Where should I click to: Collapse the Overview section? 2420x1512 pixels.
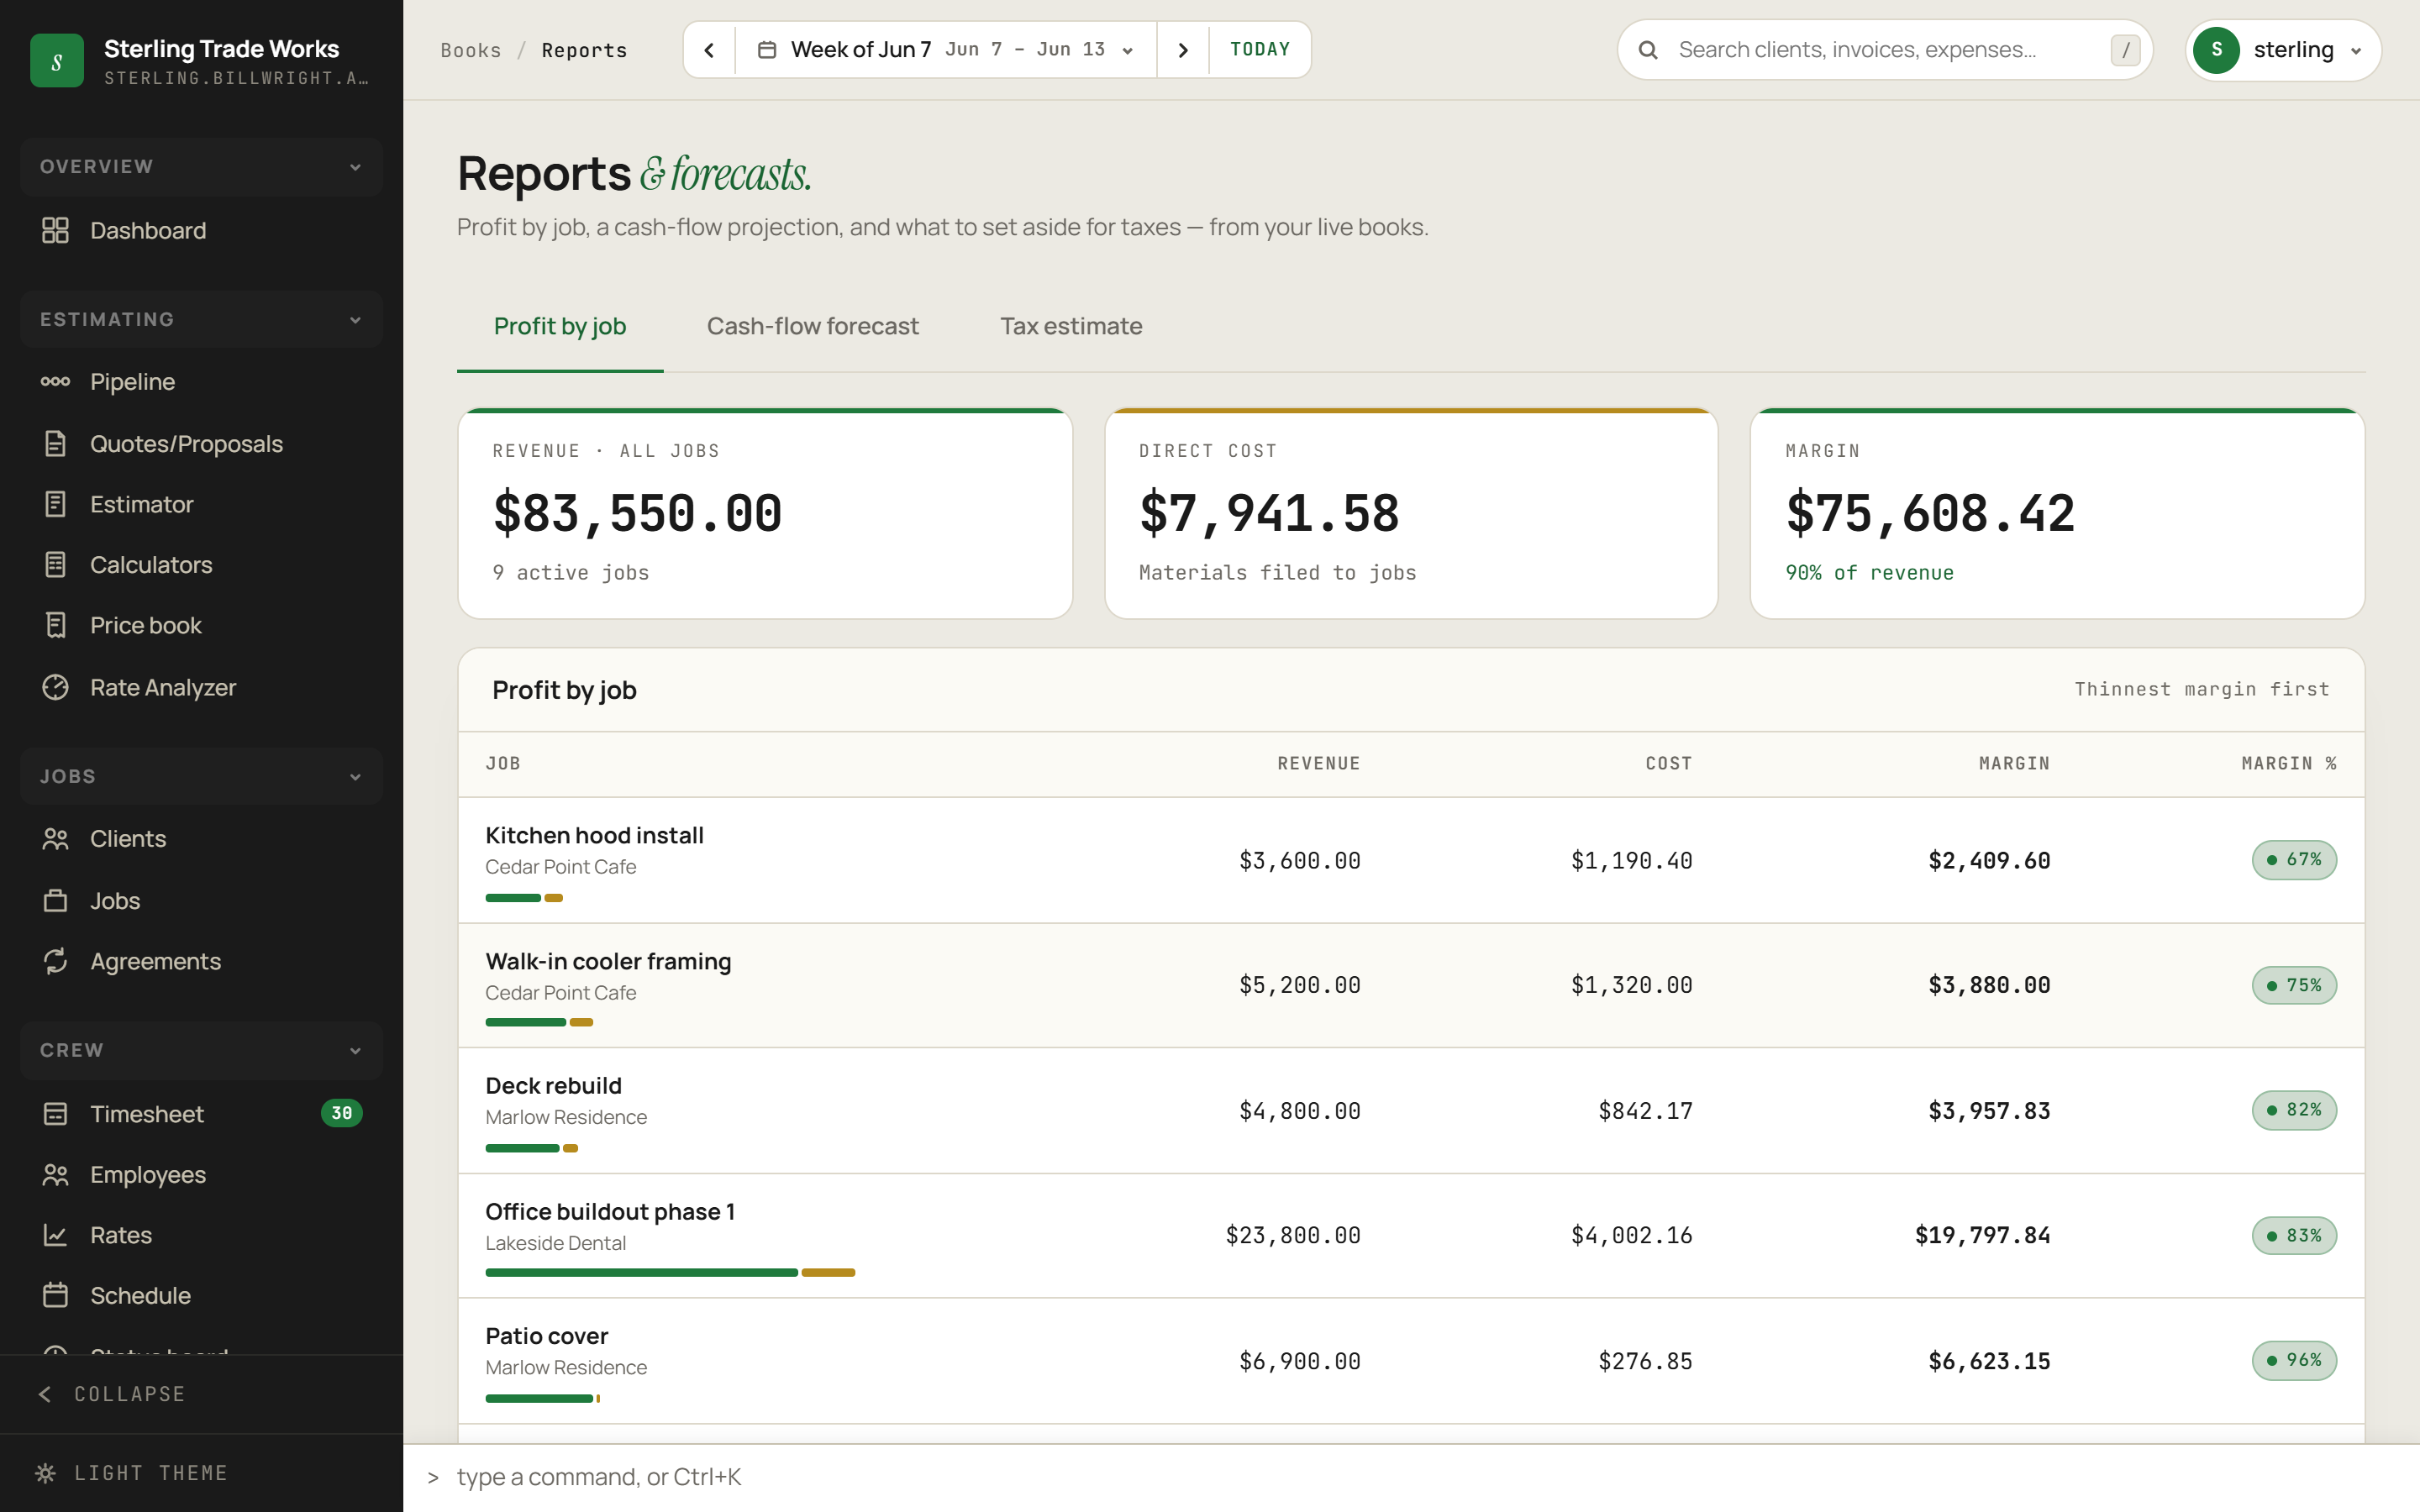coord(201,167)
